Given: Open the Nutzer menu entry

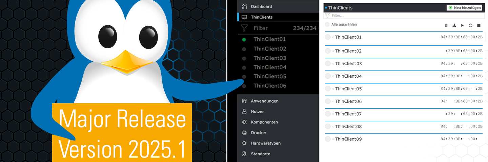Looking at the screenshot, I should tap(257, 112).
